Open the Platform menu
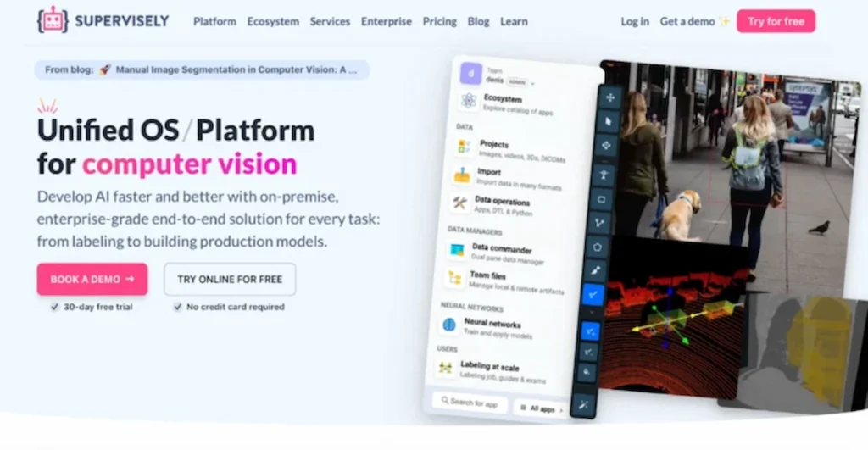The height and width of the screenshot is (450, 868). click(x=214, y=21)
